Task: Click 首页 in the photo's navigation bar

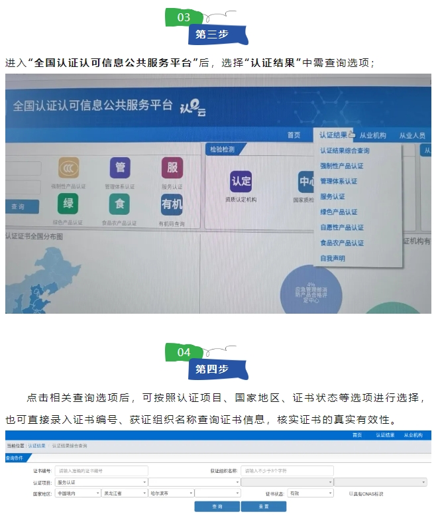Action: 294,135
